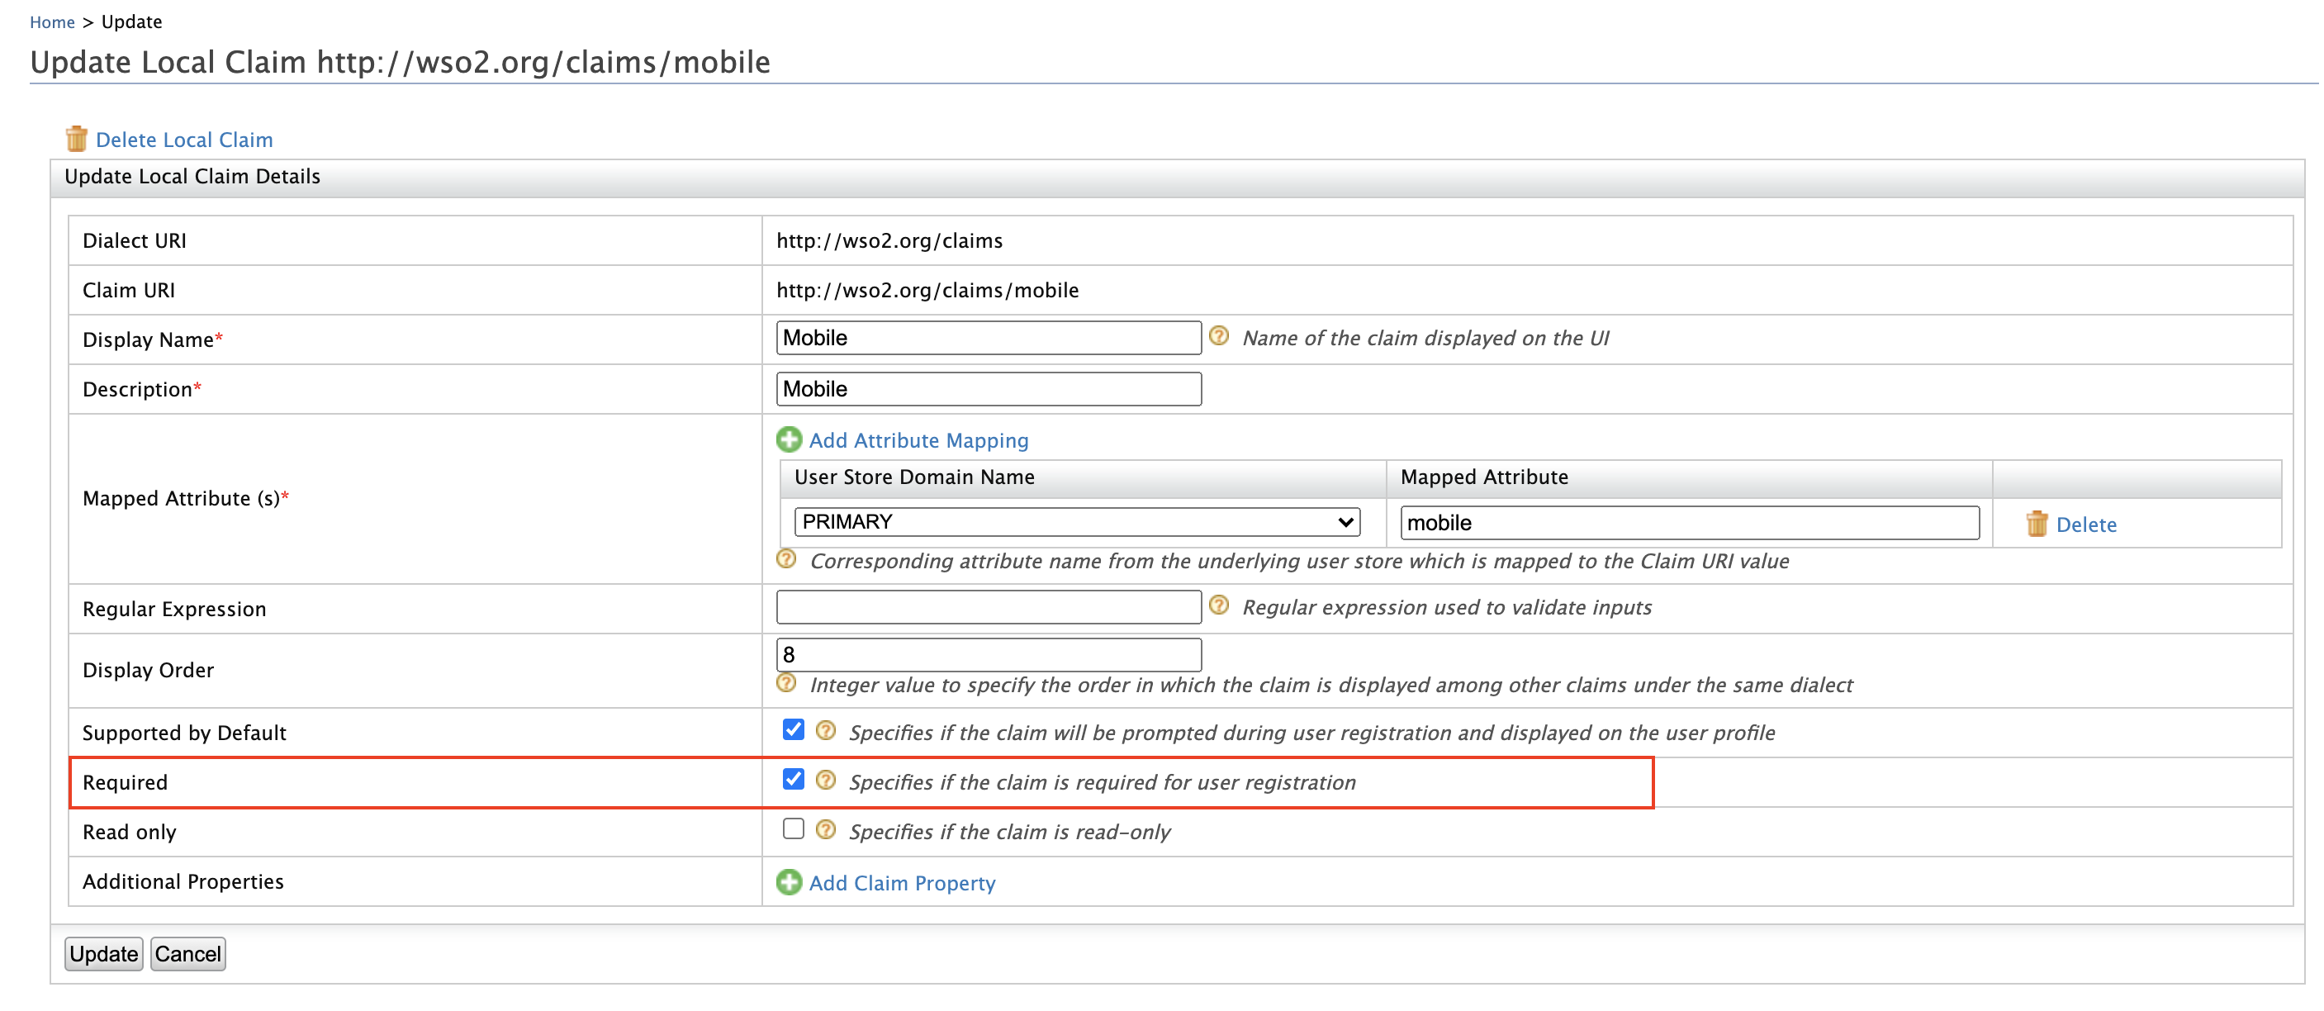This screenshot has width=2324, height=1011.
Task: Click the page title Update Local Claim
Action: (400, 62)
